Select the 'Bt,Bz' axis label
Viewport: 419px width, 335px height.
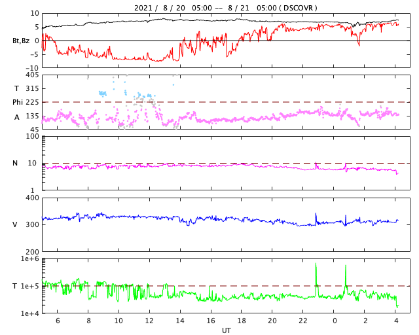click(21, 41)
